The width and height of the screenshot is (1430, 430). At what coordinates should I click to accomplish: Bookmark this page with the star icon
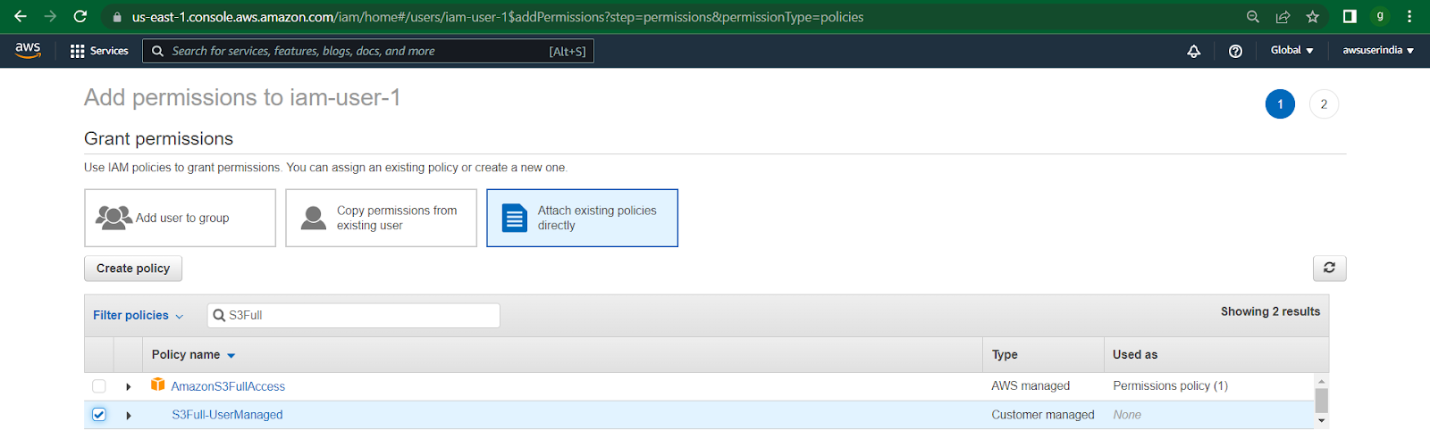tap(1312, 17)
